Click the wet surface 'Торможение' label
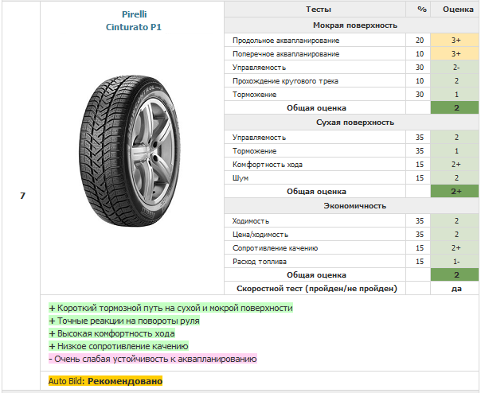The width and height of the screenshot is (481, 393). [x=254, y=95]
